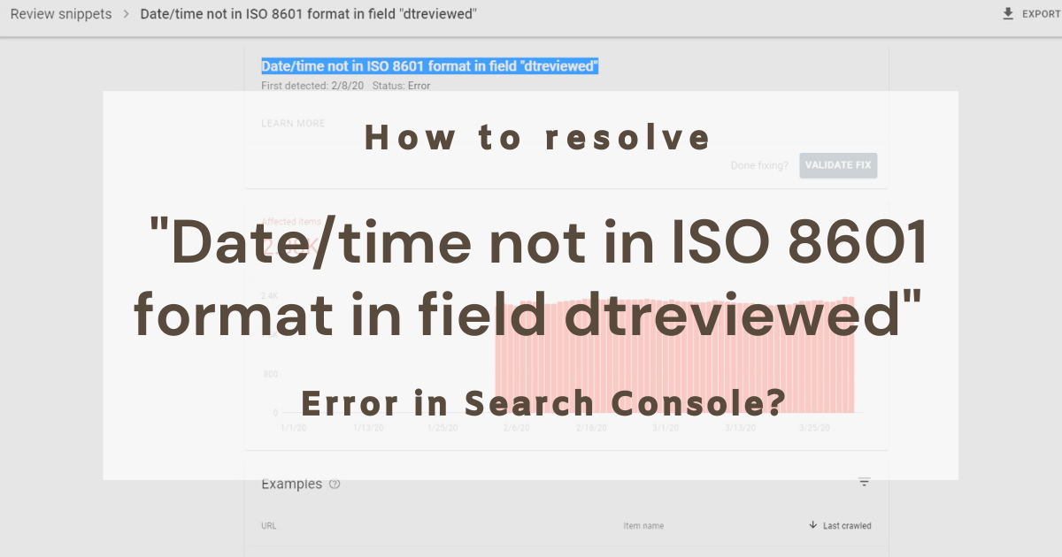Click the 2.4K gridline label on chart
This screenshot has height=557, width=1062.
coord(271,294)
